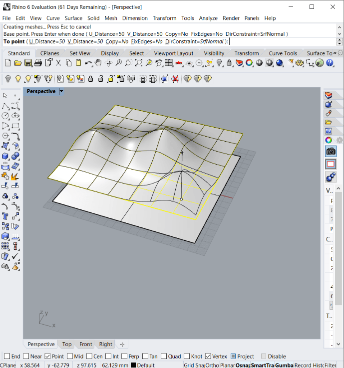344x368 pixels.
Task: Toggle the Vertex osnap checkbox
Action: [x=209, y=357]
